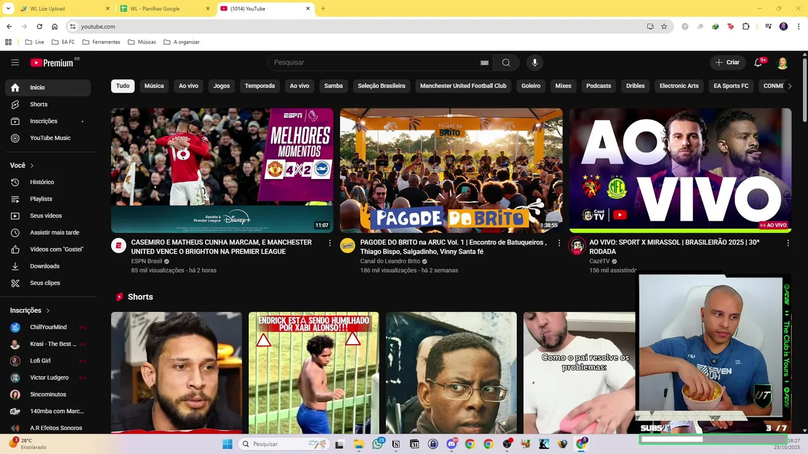Open ChillYourMind subscription channel
The width and height of the screenshot is (808, 454).
tap(48, 327)
